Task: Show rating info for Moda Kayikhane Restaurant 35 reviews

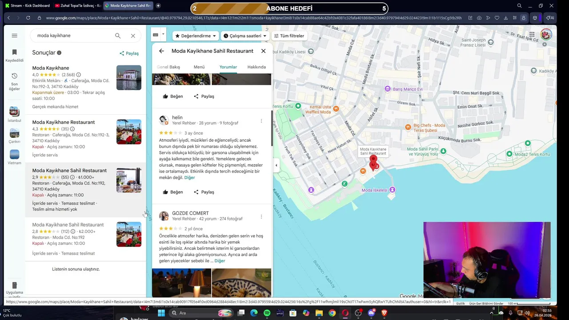Action: click(x=72, y=129)
